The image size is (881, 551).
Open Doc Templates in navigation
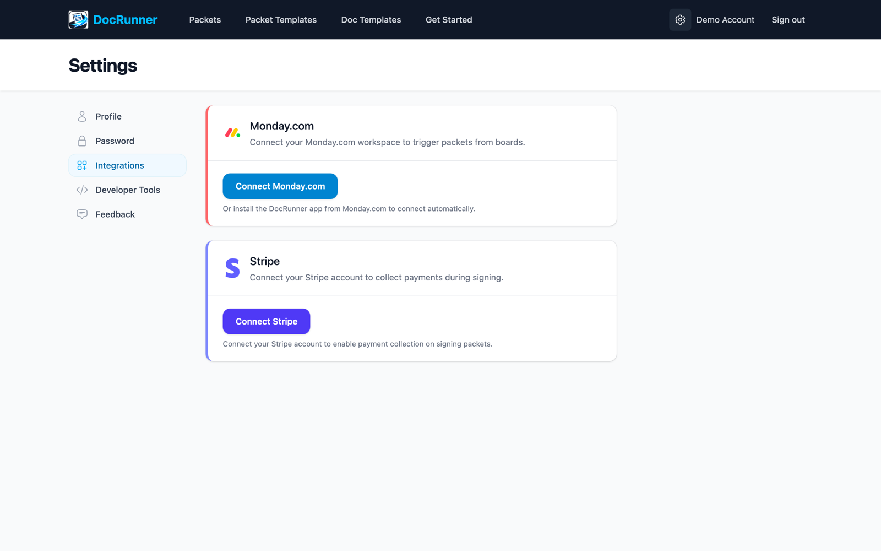(371, 20)
